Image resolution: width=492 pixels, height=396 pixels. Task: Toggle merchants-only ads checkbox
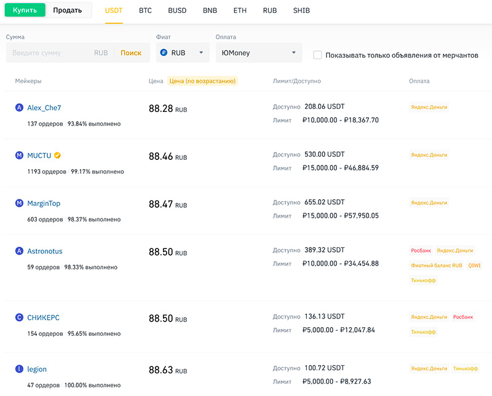pos(317,55)
